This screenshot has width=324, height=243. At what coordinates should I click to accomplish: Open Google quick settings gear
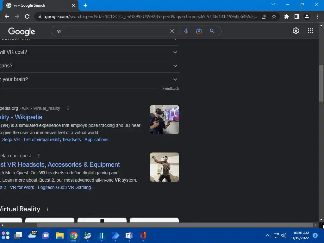coord(296,31)
